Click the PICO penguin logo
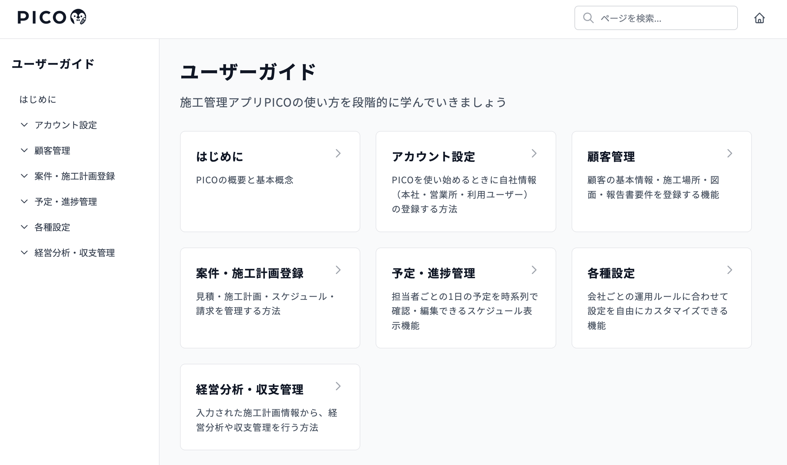Screen dimensions: 787x465 click(52, 17)
